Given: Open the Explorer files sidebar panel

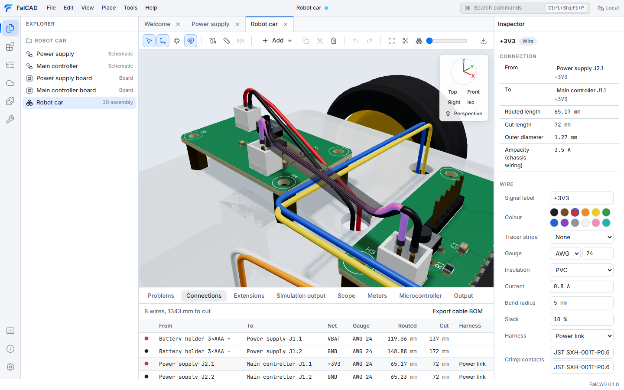Looking at the screenshot, I should [10, 28].
